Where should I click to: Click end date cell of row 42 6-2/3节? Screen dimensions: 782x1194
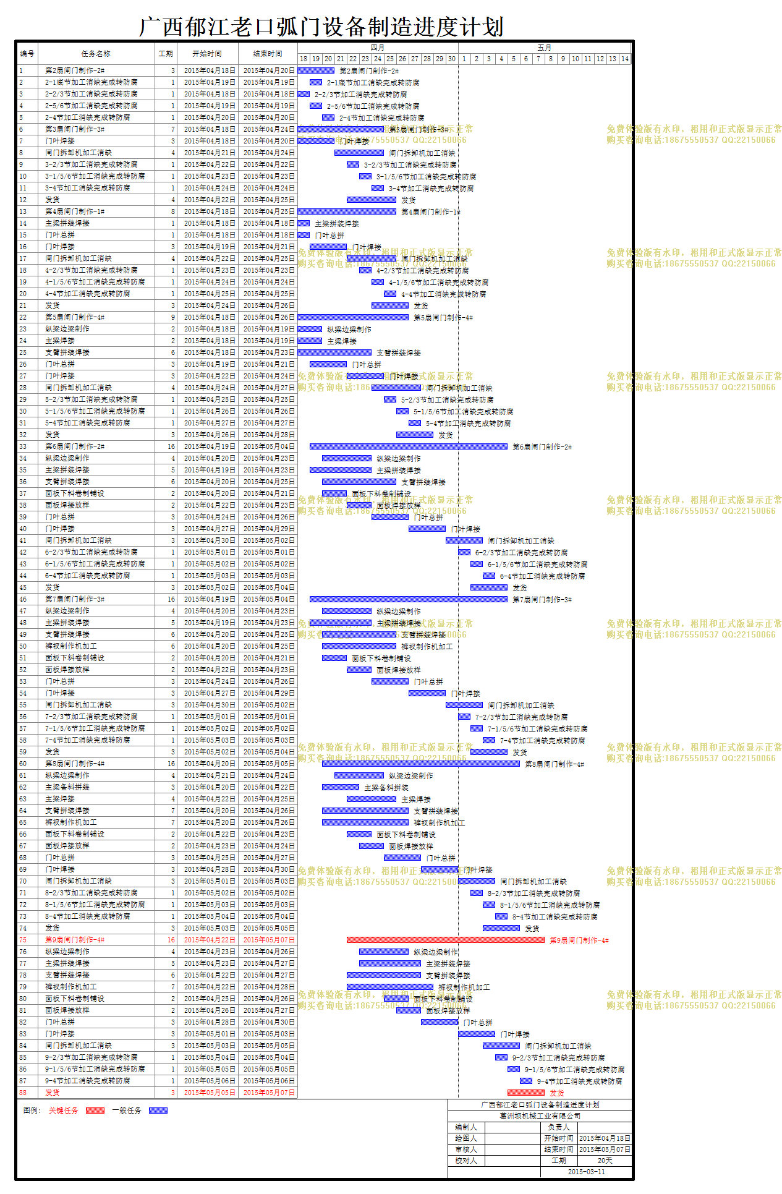(268, 552)
